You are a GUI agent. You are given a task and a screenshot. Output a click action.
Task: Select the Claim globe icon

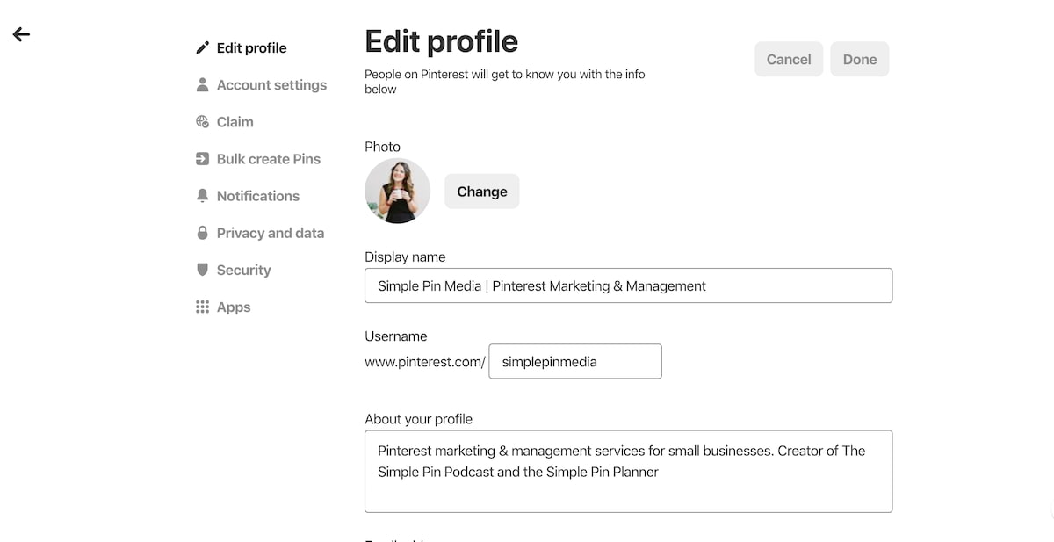[x=203, y=121]
